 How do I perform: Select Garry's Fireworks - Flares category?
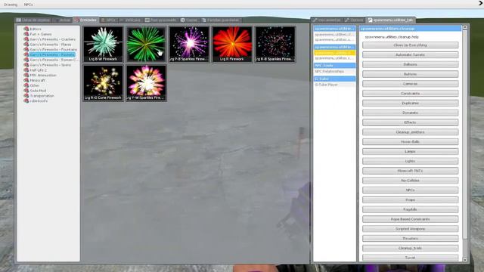pos(51,45)
